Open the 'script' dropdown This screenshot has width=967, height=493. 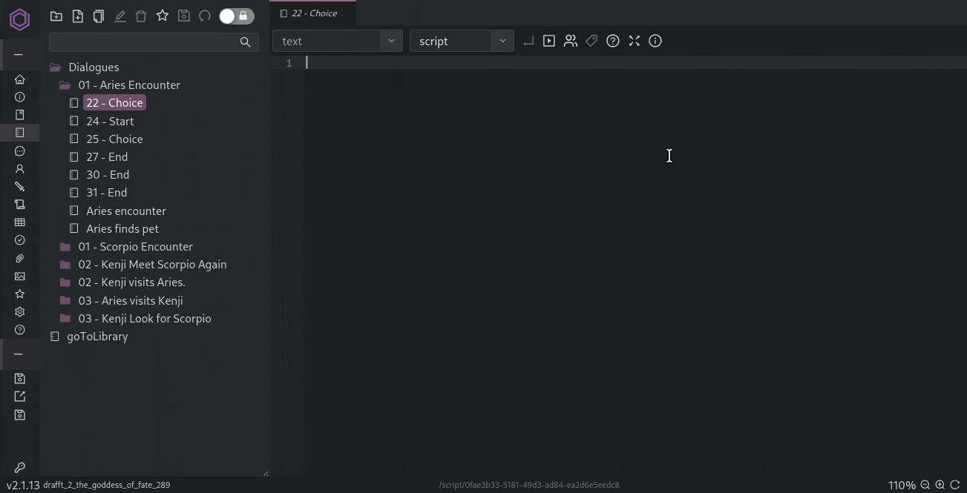[461, 42]
